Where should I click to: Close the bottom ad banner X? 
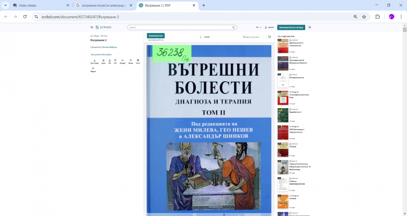[224, 214]
